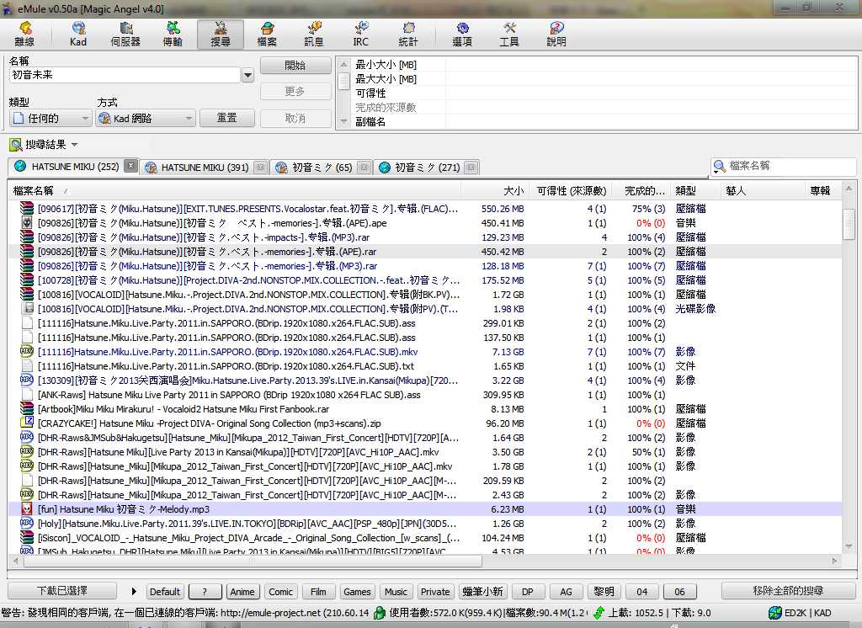Click the filter magnifier icon beside 檔案名稱
The height and width of the screenshot is (628, 862).
(x=719, y=166)
